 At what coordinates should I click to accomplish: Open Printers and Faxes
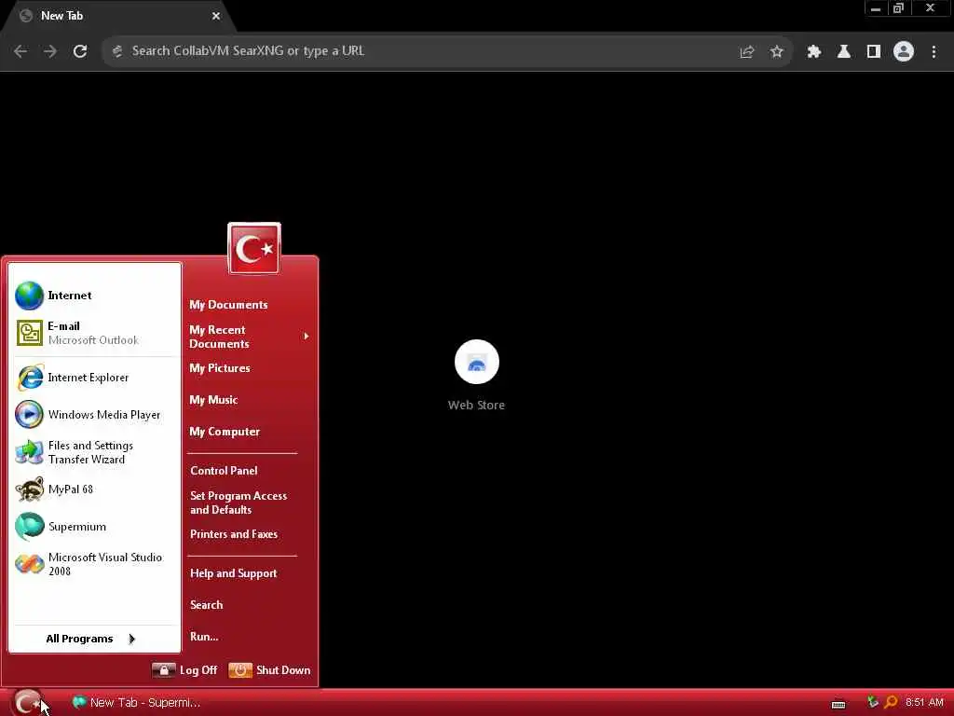pos(234,534)
